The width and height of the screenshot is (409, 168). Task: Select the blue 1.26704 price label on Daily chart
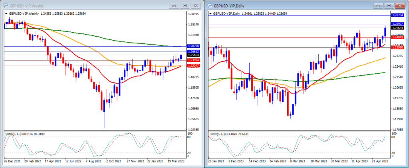(398, 16)
